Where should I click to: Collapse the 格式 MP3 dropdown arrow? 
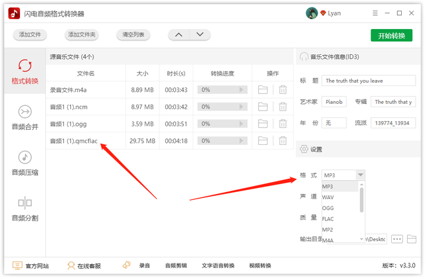(360, 175)
